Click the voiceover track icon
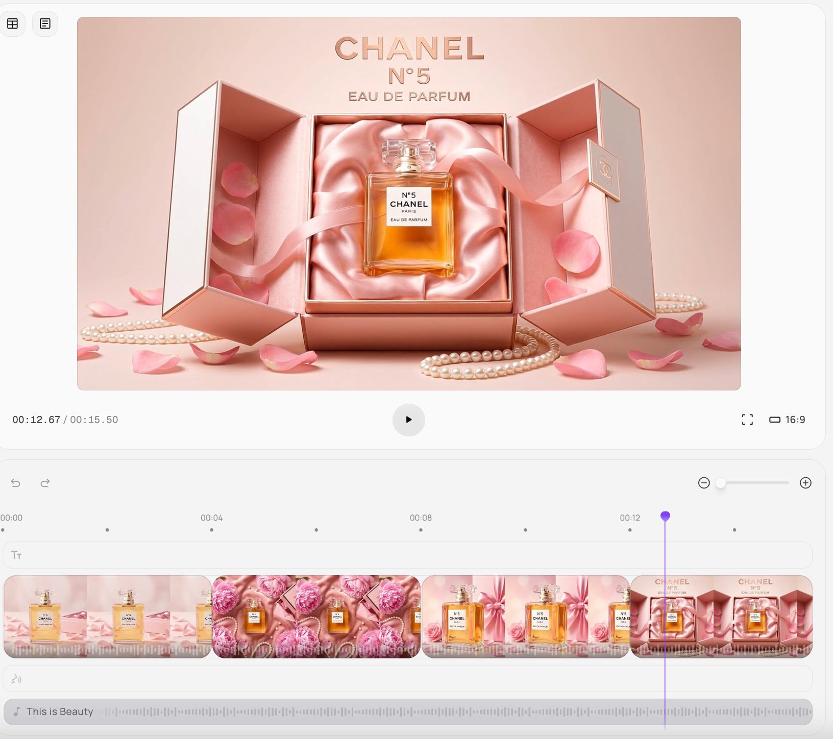833x739 pixels. [16, 678]
